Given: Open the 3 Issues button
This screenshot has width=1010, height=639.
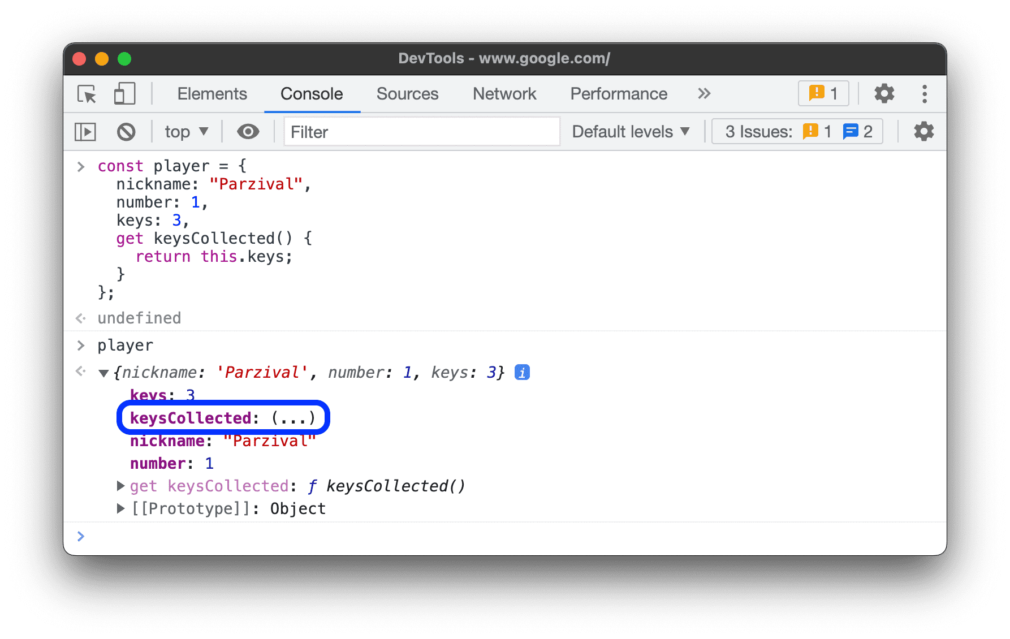Looking at the screenshot, I should coord(797,132).
